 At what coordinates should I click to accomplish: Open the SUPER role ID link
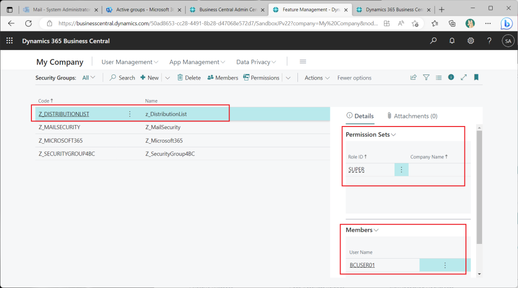coord(357,170)
